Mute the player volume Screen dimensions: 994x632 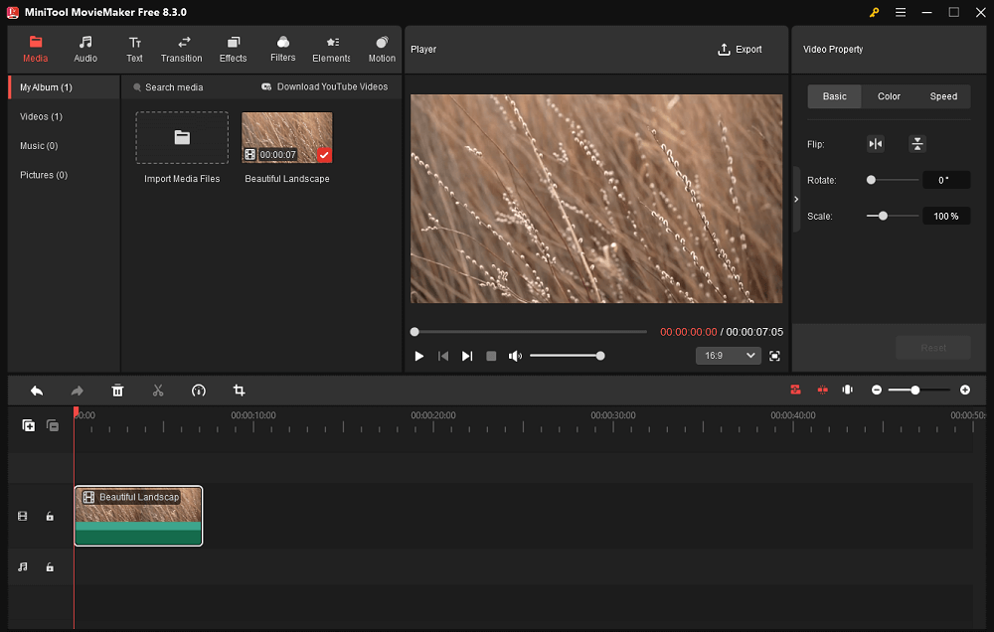(515, 357)
